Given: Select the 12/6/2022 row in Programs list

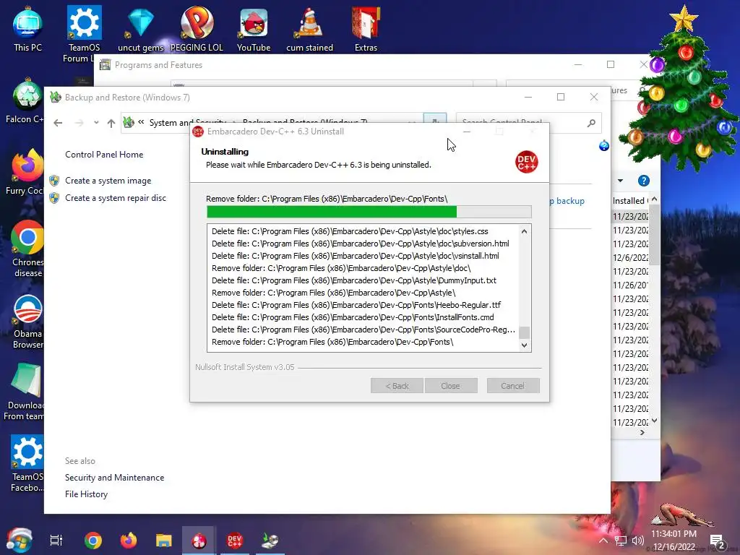Looking at the screenshot, I should pyautogui.click(x=630, y=258).
